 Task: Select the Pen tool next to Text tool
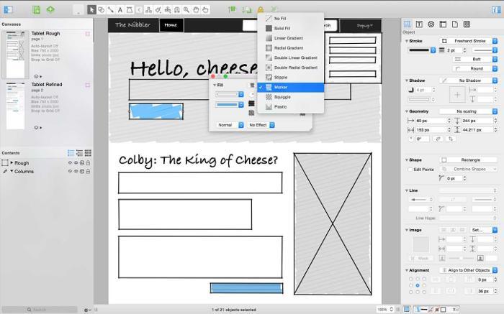pyautogui.click(x=129, y=10)
